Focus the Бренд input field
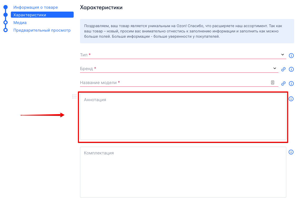The image size is (300, 205). [x=179, y=69]
